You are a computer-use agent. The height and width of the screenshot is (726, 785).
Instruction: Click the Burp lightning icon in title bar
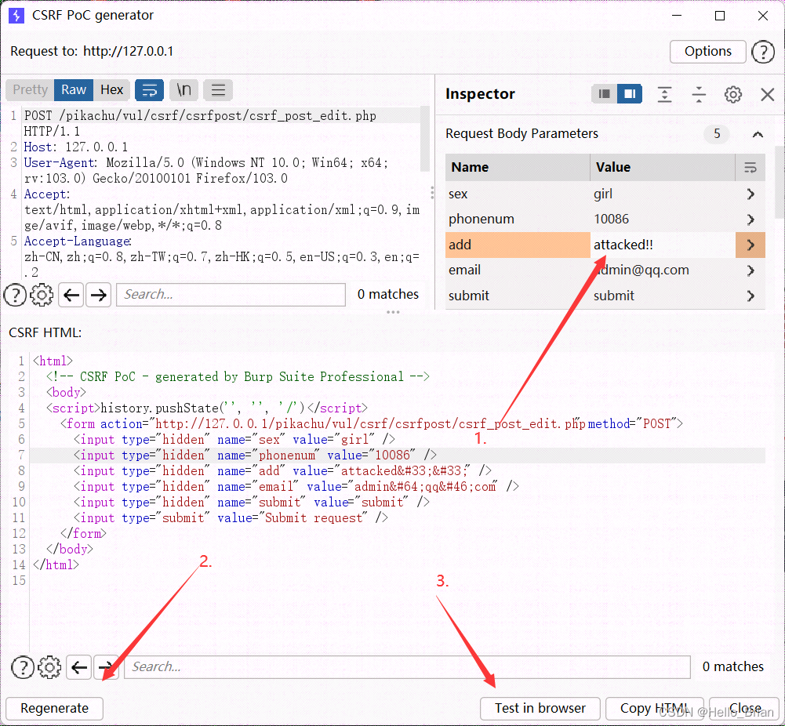pyautogui.click(x=16, y=16)
